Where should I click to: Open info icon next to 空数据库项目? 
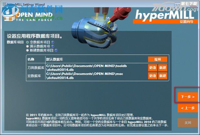[52, 42]
